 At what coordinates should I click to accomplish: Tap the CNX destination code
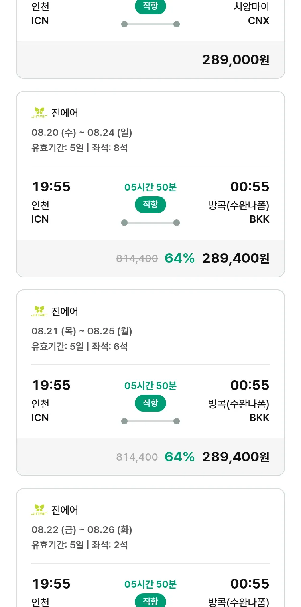259,21
